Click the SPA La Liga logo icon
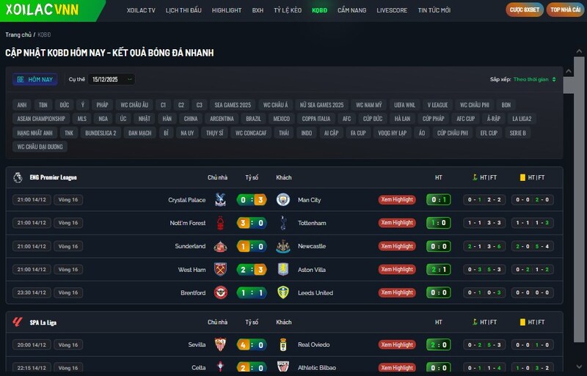This screenshot has width=587, height=376. click(x=18, y=322)
